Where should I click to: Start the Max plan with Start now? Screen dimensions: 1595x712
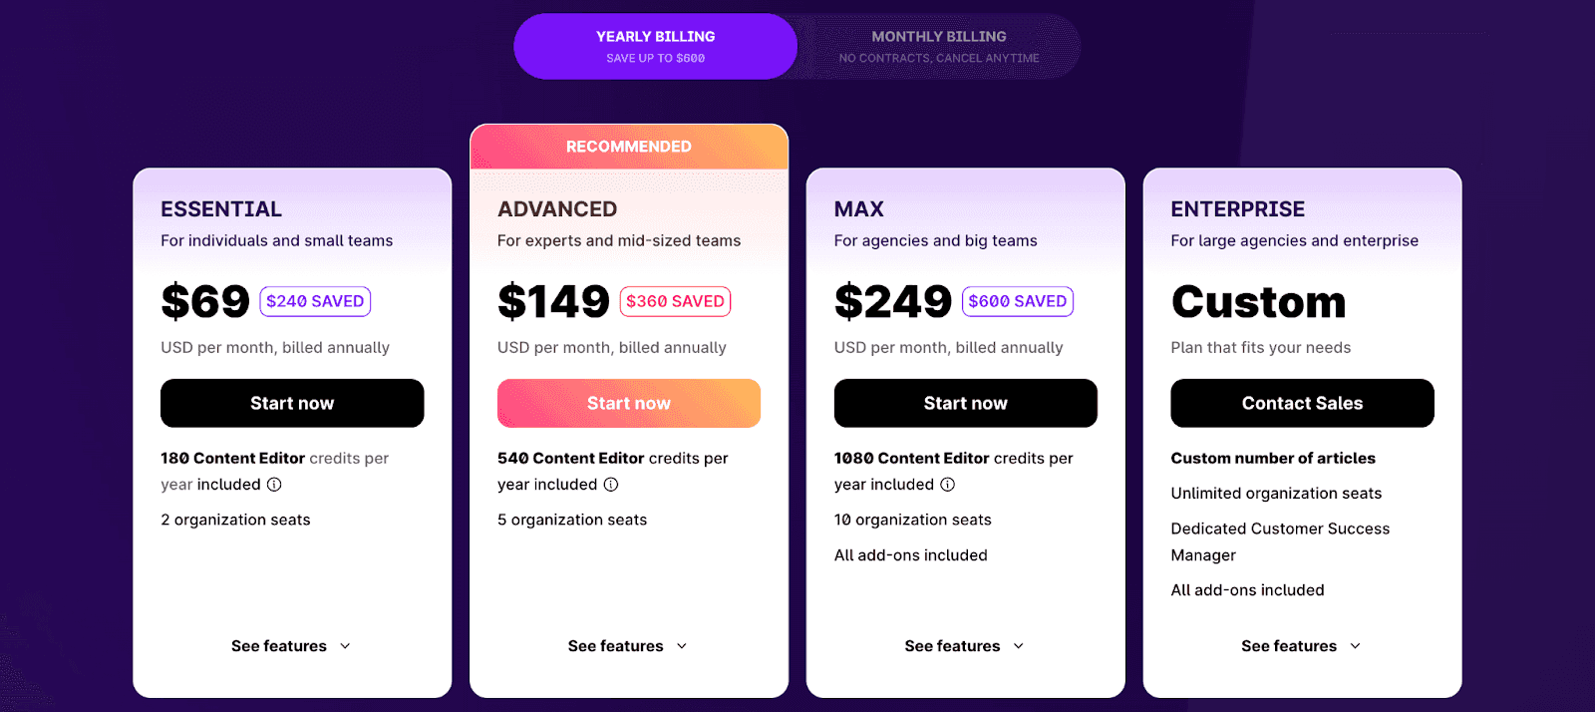tap(964, 403)
